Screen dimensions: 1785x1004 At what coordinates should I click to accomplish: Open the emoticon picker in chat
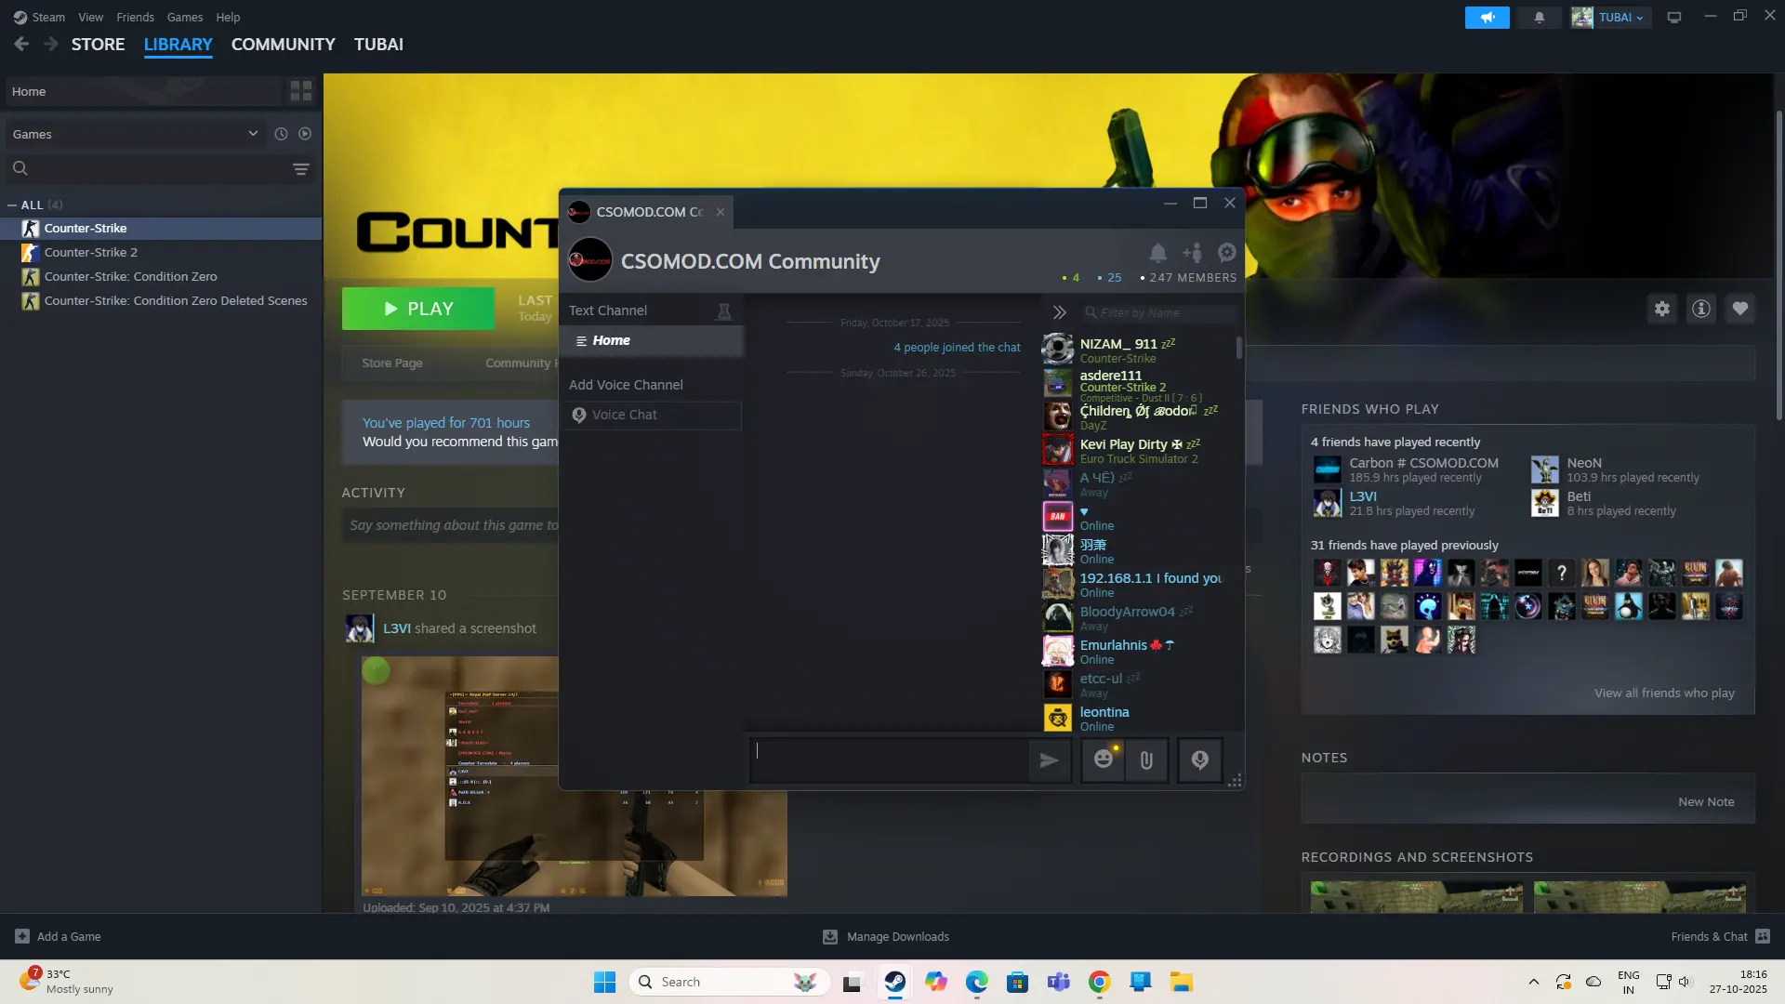click(x=1104, y=760)
